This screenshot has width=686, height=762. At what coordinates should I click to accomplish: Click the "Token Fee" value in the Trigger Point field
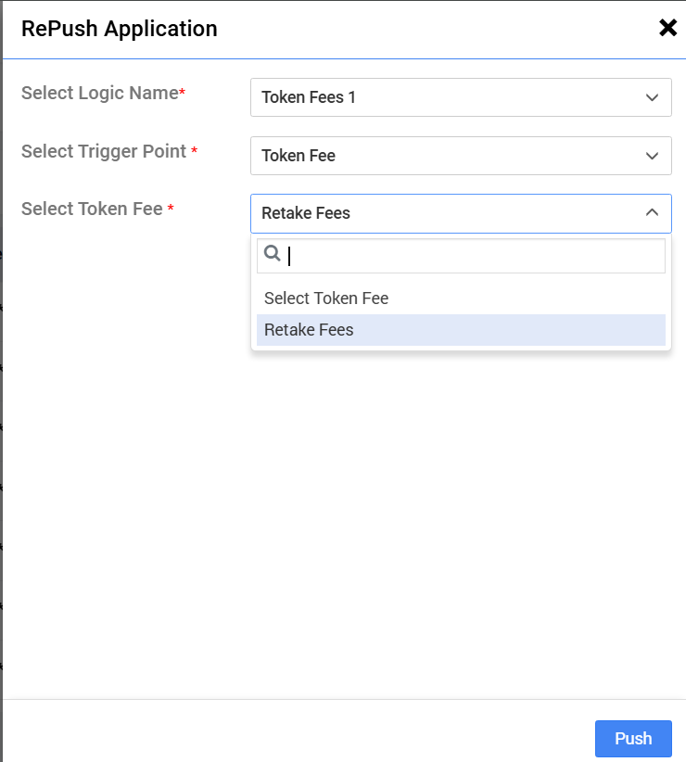[x=299, y=156]
